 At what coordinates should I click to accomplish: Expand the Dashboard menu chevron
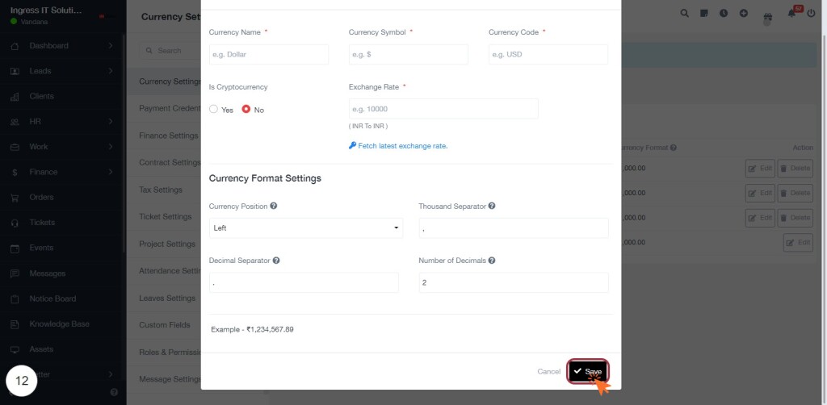(110, 46)
